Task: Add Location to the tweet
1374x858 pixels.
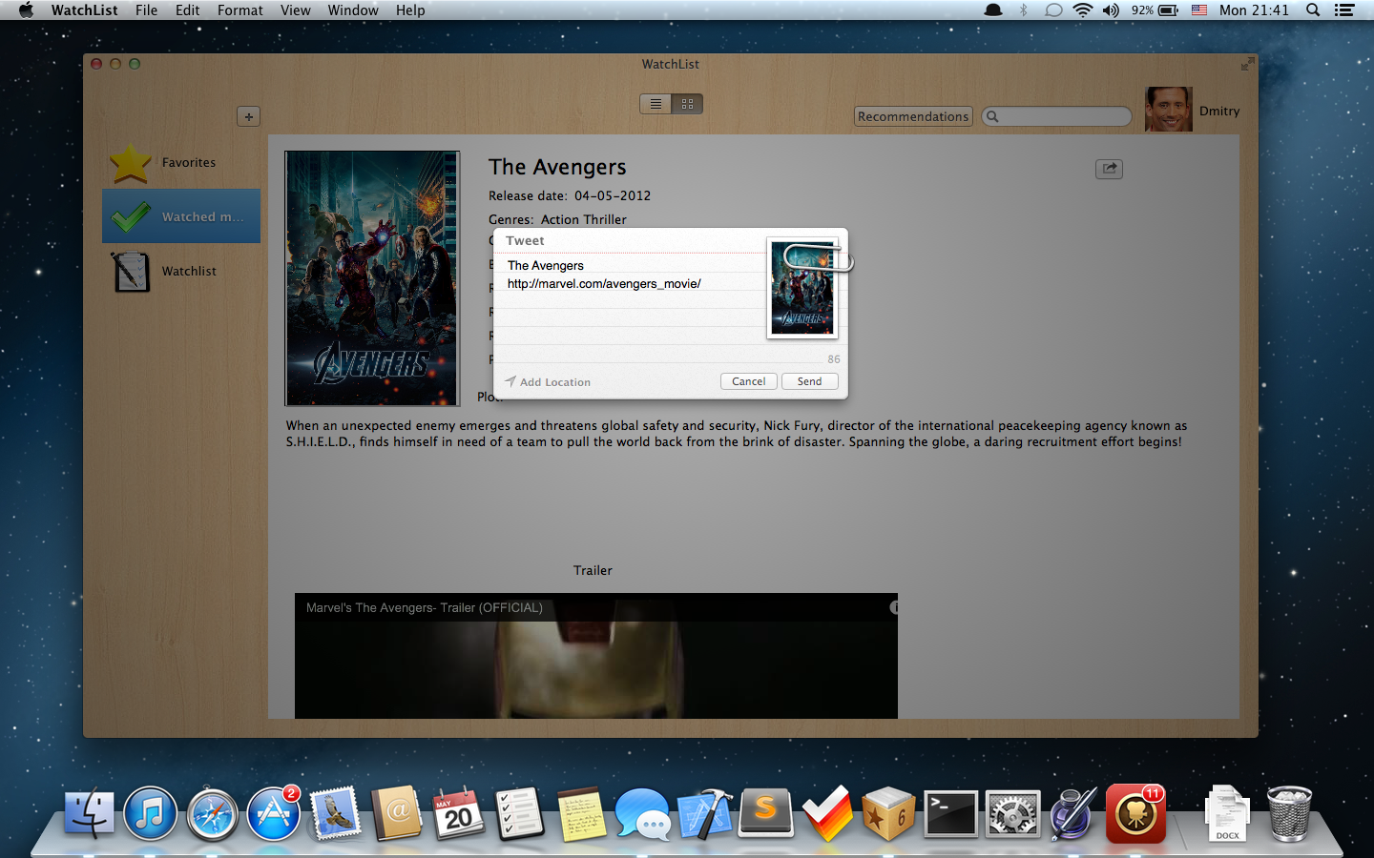Action: click(x=548, y=382)
